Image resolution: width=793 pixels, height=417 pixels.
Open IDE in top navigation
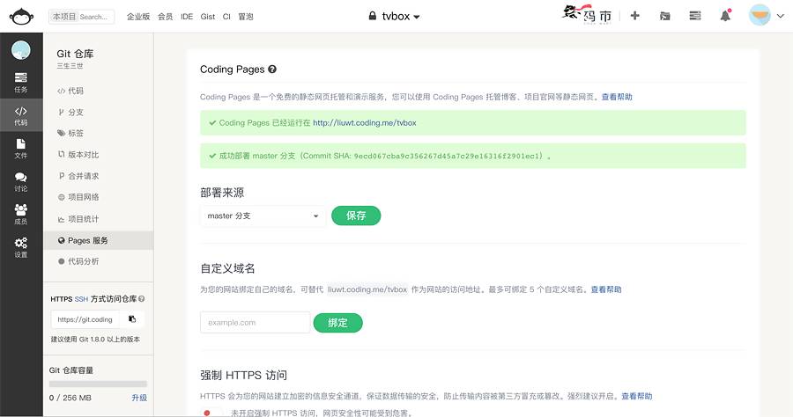point(187,17)
